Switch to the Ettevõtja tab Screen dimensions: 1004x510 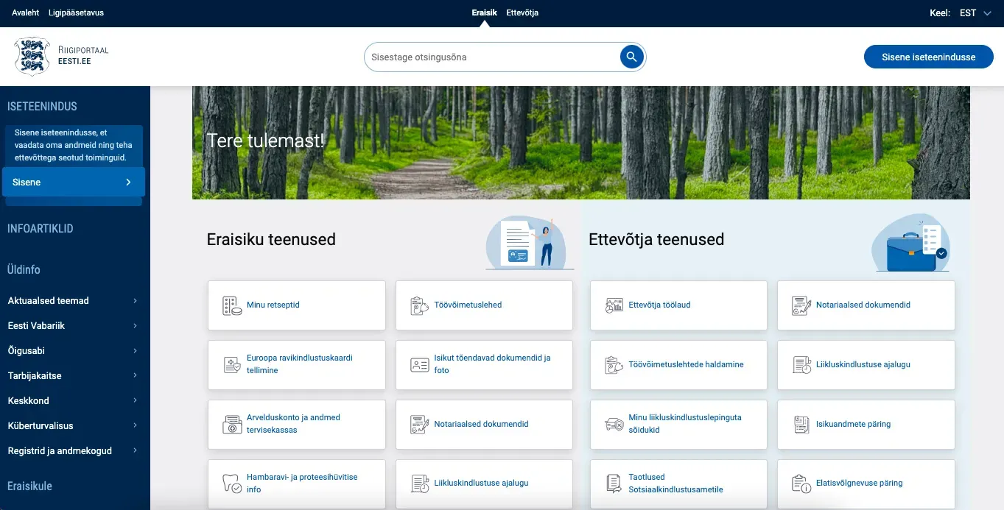point(522,13)
